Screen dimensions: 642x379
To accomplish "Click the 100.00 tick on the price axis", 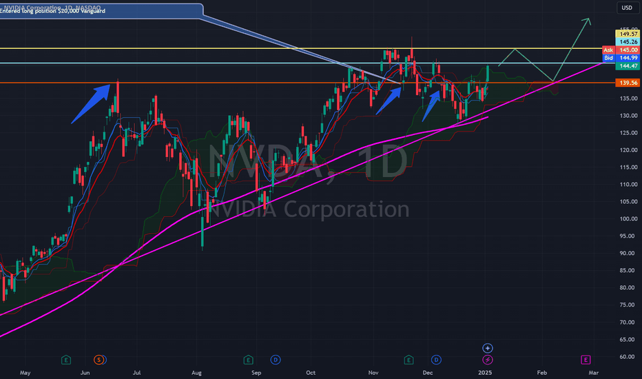I will point(628,219).
